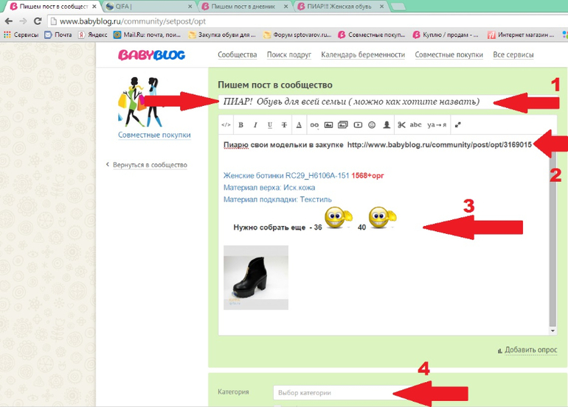
Task: Open the smiley emoticon picker
Action: [x=372, y=125]
